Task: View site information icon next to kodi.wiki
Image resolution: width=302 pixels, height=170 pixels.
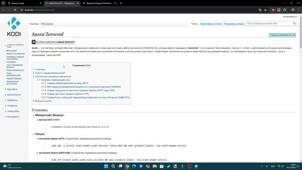Action: click(22, 10)
